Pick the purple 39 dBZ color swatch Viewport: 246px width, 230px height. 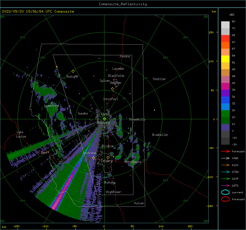[x=225, y=93]
